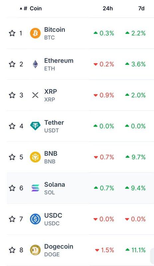The height and width of the screenshot is (266, 154).
Task: Click the Solana gradient logo icon
Action: tap(35, 188)
